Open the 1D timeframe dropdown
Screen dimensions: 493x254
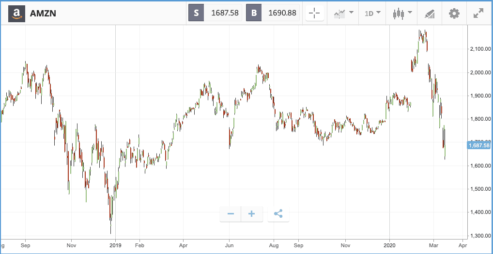click(372, 13)
